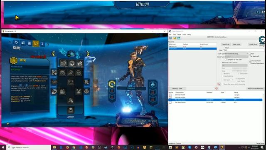
Task: Click Add Address Manually button
Action: (256, 88)
